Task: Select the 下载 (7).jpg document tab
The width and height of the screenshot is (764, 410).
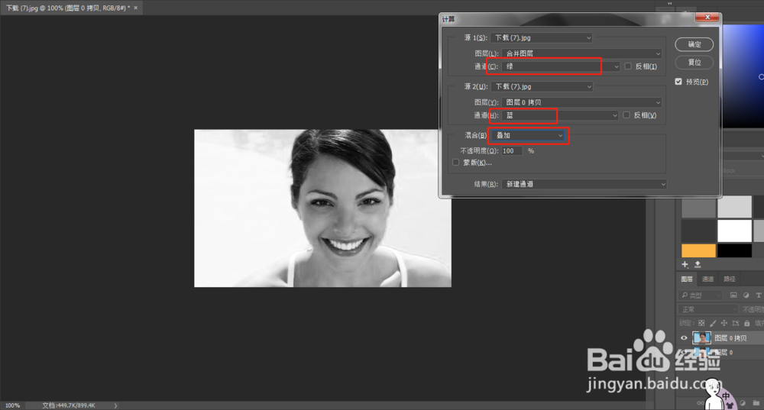Action: click(68, 8)
